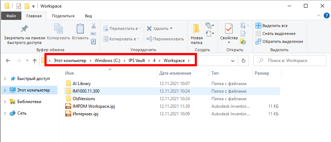Viewport: 331px width, 142px height.
Task: Select Быстрый доступ in the navigation pane
Action: coord(34,79)
